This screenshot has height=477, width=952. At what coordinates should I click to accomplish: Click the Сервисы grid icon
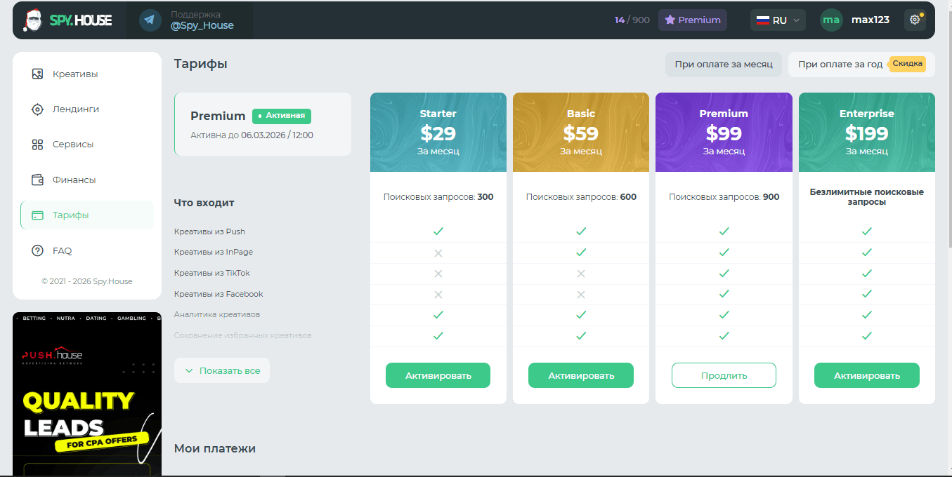pos(38,145)
